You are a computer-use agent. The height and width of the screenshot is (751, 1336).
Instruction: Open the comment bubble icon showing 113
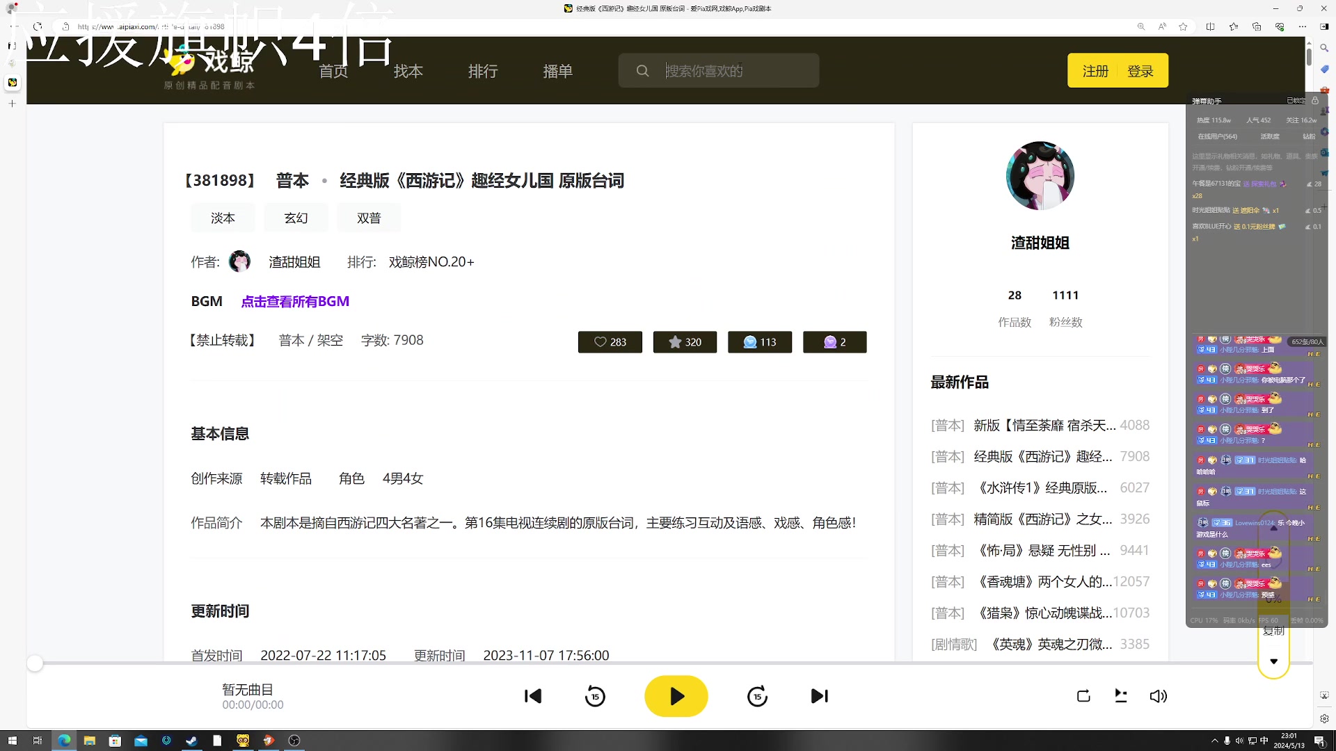759,341
